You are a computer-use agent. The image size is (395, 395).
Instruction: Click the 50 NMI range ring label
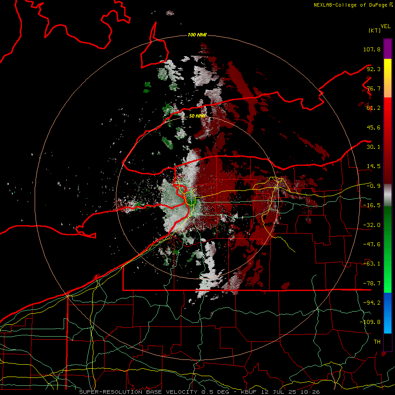pos(197,116)
